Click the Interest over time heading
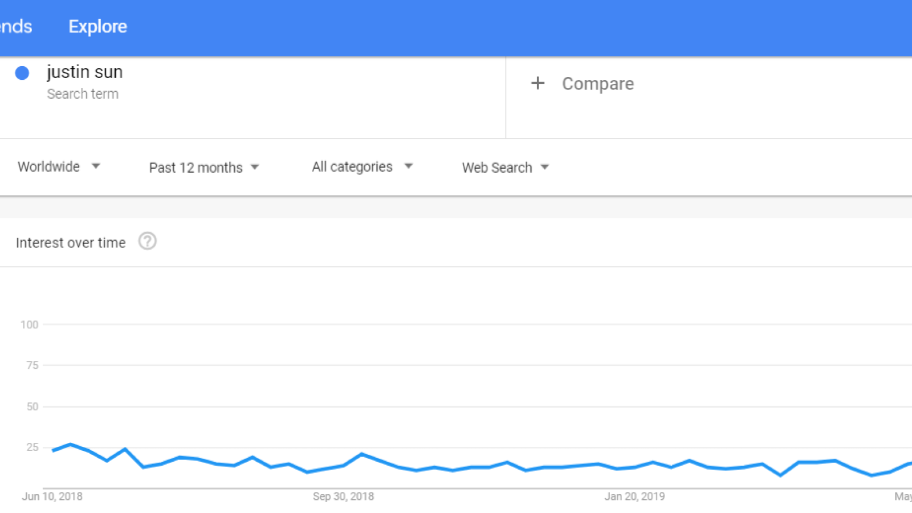912x513 pixels. tap(71, 243)
